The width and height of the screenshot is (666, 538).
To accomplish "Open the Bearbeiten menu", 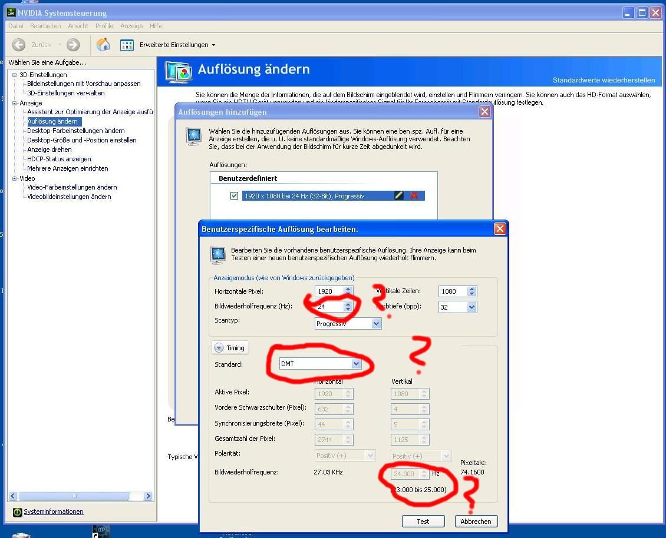I will click(45, 26).
